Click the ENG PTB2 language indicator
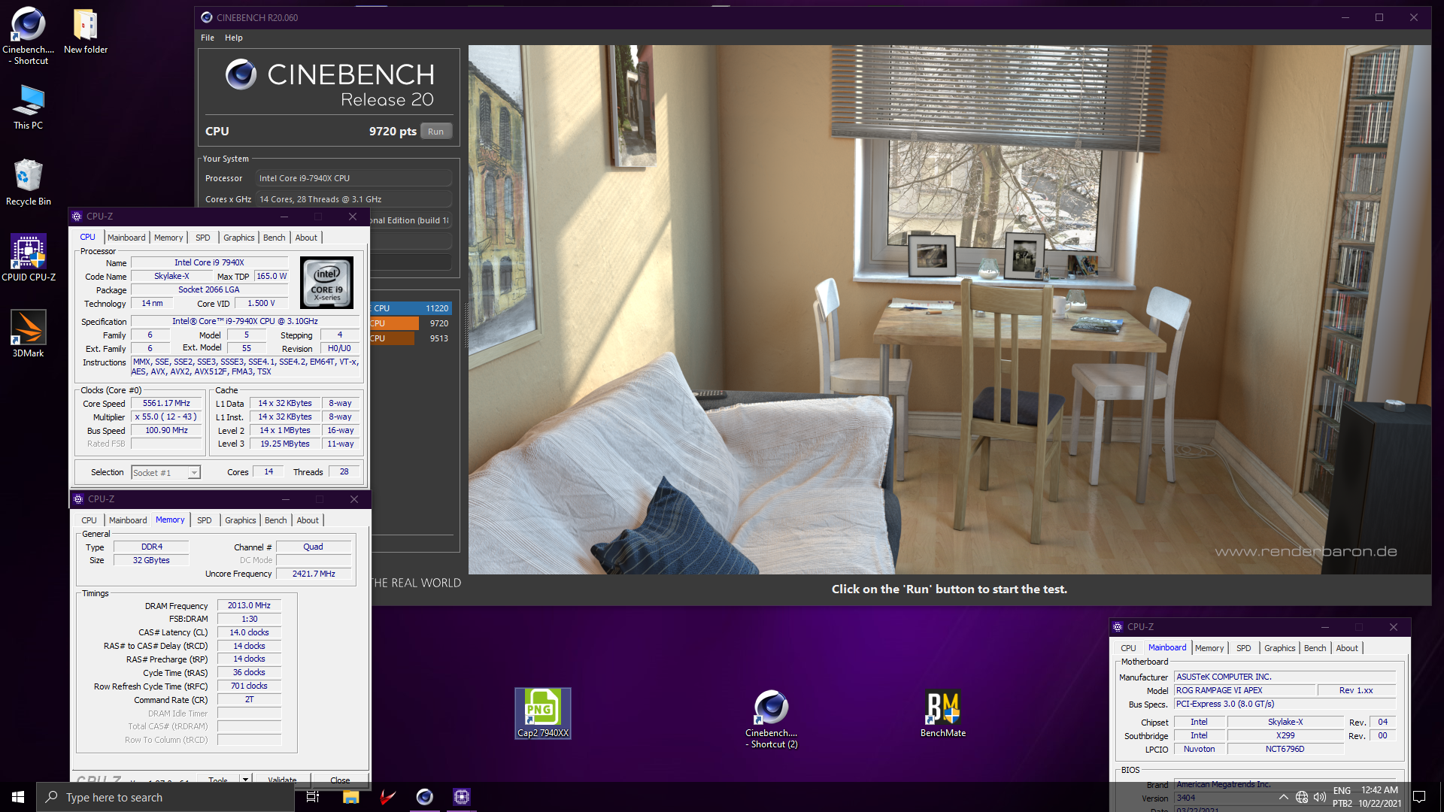The width and height of the screenshot is (1444, 812). 1342,797
